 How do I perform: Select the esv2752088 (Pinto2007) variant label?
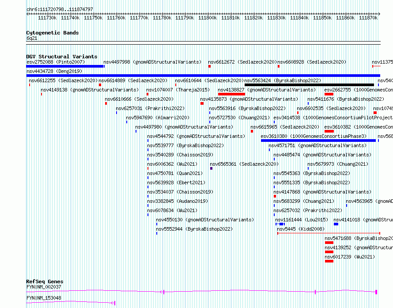point(56,62)
